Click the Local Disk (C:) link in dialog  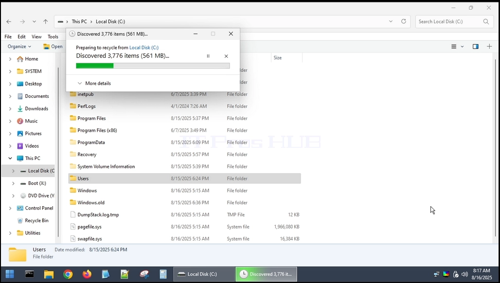(144, 48)
